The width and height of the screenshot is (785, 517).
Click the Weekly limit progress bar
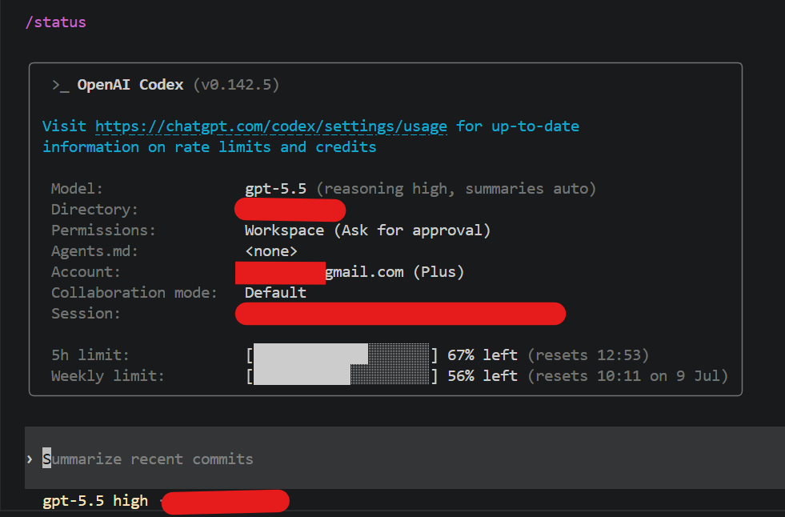(x=342, y=376)
